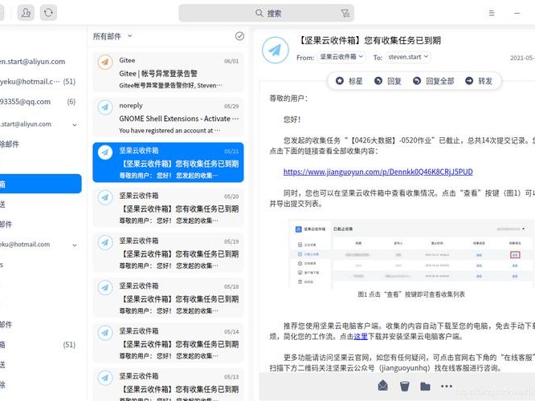Click the large sender avatar in message header

coord(275,50)
